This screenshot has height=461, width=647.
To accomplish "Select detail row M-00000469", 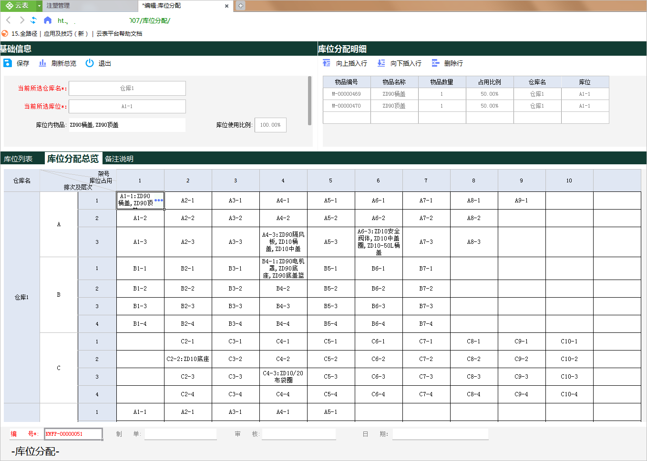I will [x=466, y=94].
